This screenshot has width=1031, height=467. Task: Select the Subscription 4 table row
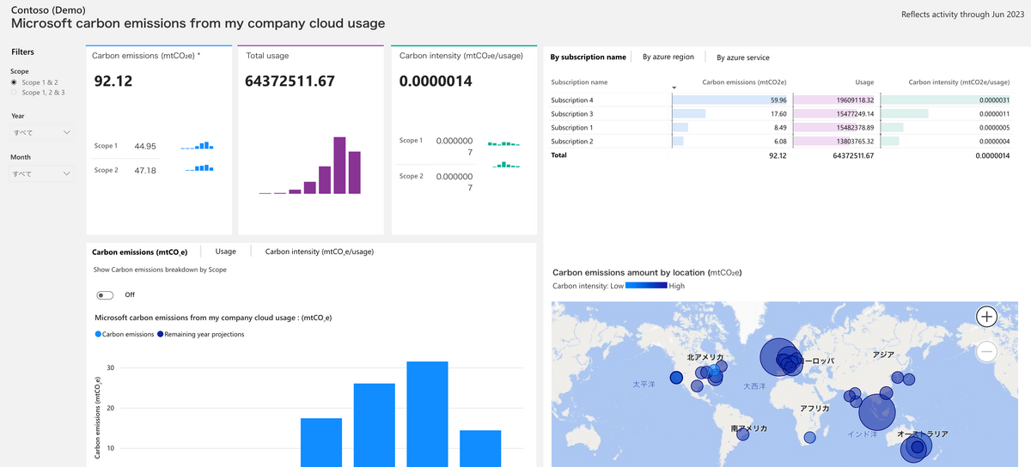pyautogui.click(x=781, y=100)
